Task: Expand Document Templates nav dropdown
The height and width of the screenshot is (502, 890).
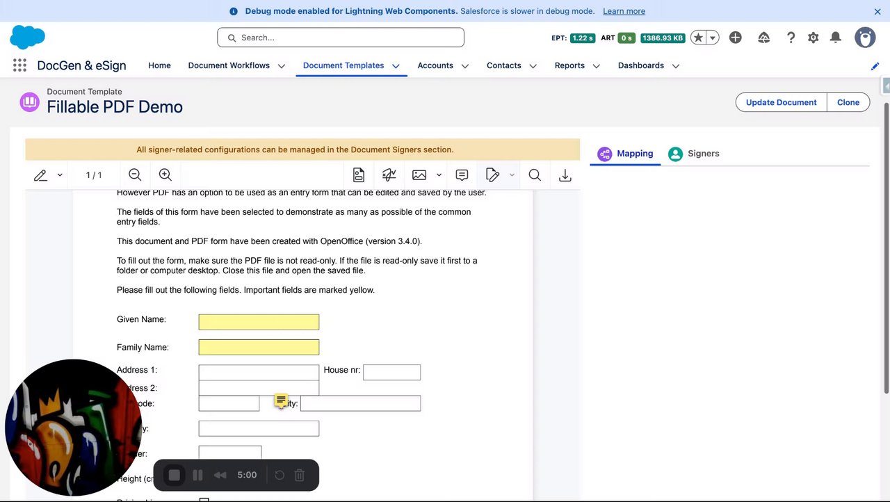Action: 396,66
